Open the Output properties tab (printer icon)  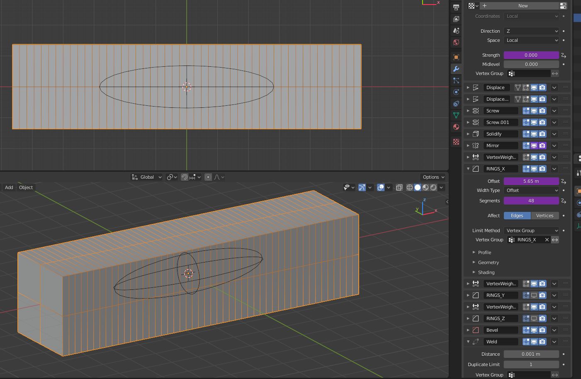(456, 7)
